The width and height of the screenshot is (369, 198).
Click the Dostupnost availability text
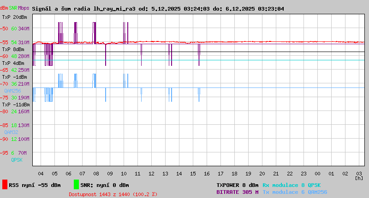[x=113, y=194]
